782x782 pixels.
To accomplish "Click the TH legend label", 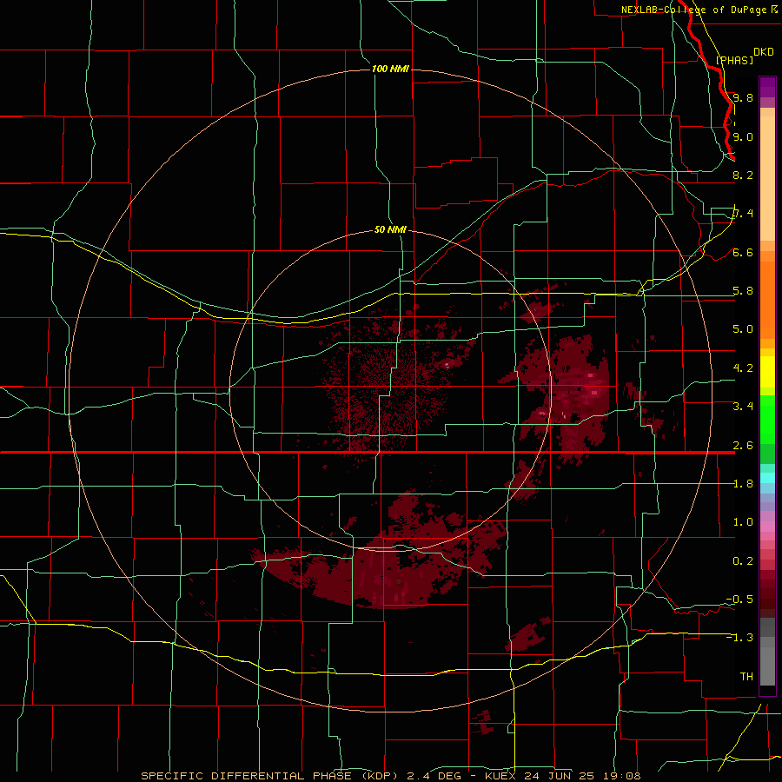I will click(746, 677).
